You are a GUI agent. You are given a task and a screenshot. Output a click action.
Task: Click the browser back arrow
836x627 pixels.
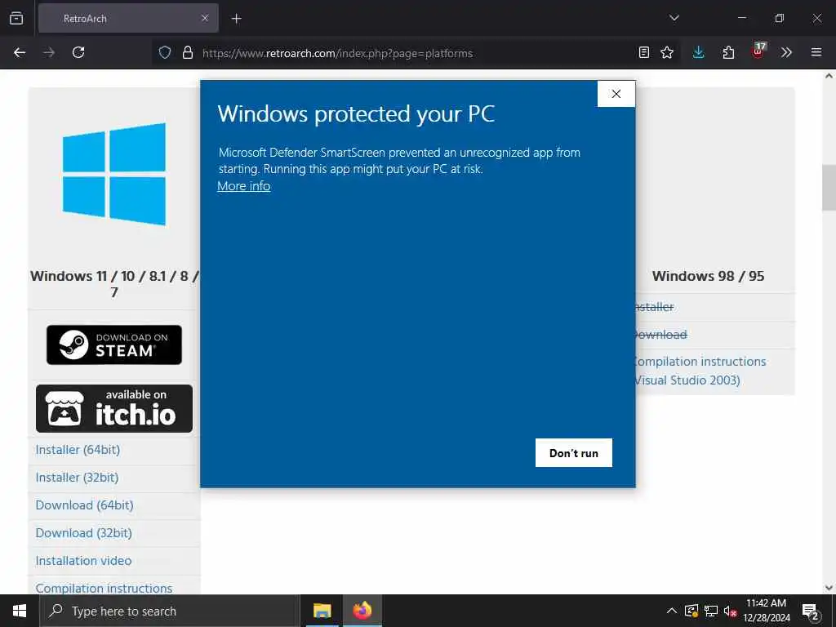20,52
